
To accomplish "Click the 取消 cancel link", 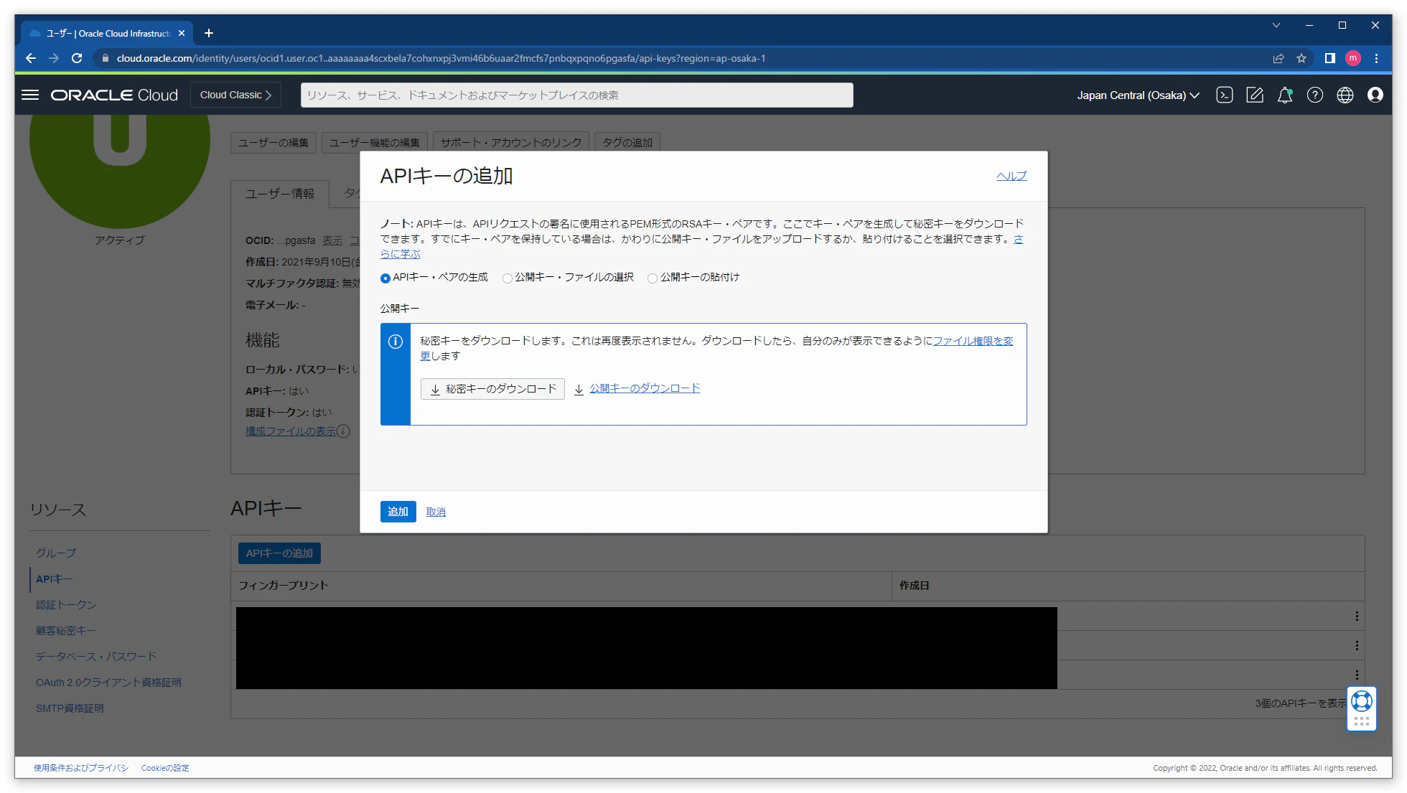I will (436, 512).
